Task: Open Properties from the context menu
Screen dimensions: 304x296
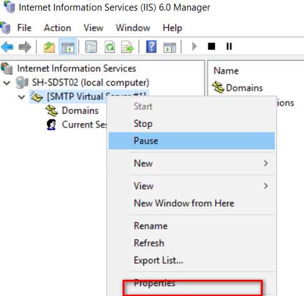Action: [192, 283]
